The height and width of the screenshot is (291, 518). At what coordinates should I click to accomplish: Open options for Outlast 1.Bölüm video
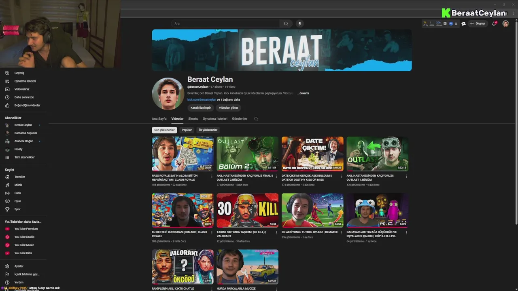tap(407, 176)
